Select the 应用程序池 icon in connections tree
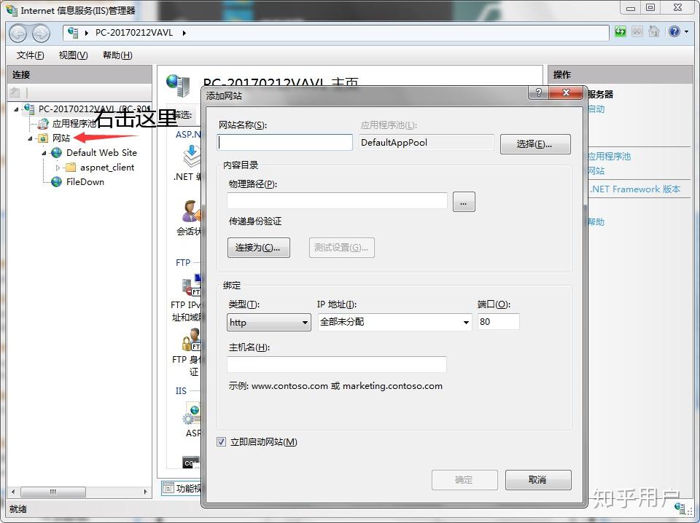This screenshot has height=523, width=700. (x=43, y=124)
